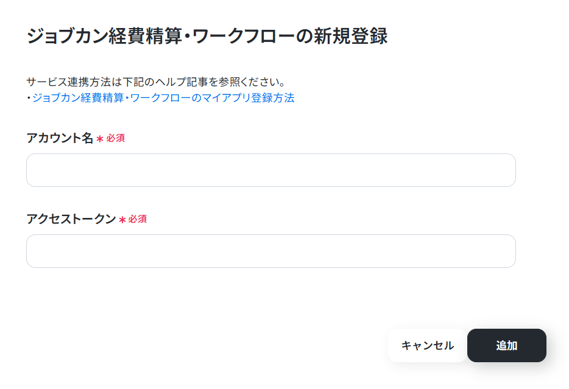Click the キャンセル button
This screenshot has height=389, width=569.
coord(428,345)
